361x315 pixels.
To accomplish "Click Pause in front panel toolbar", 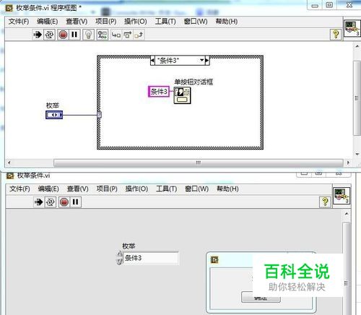I will (x=75, y=202).
